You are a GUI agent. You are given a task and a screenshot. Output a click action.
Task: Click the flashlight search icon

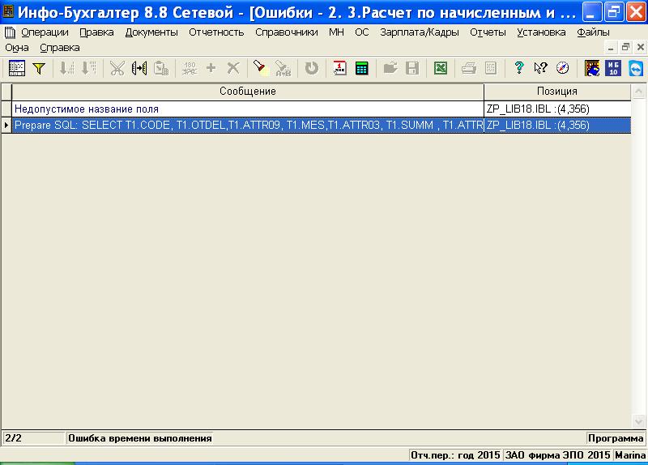260,69
